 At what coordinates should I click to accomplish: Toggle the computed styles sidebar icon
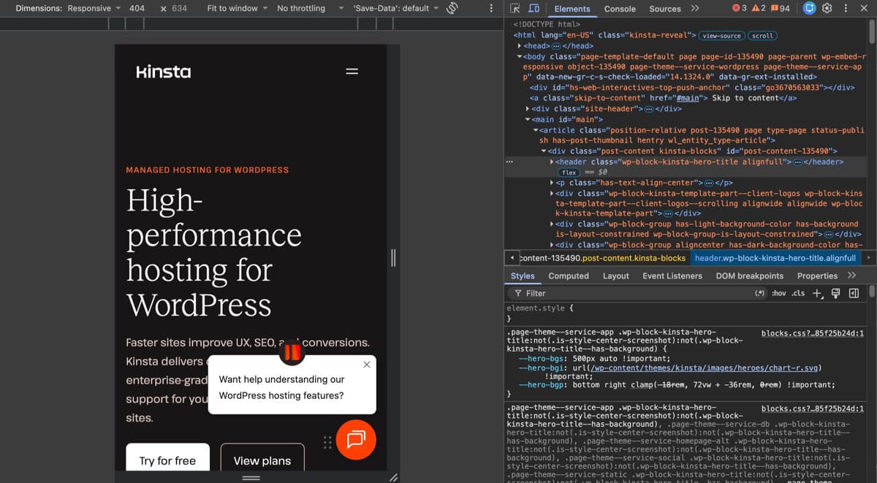click(x=854, y=293)
